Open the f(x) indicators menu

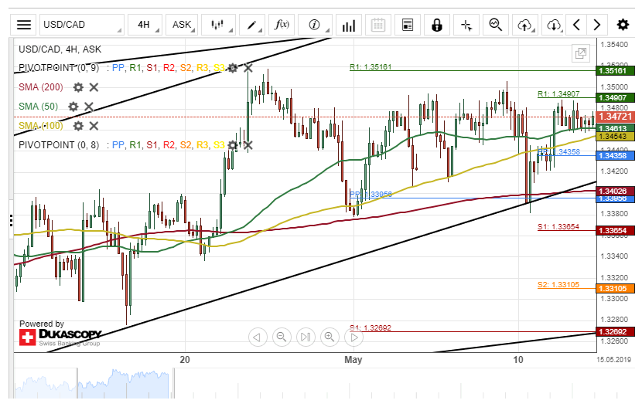[282, 25]
